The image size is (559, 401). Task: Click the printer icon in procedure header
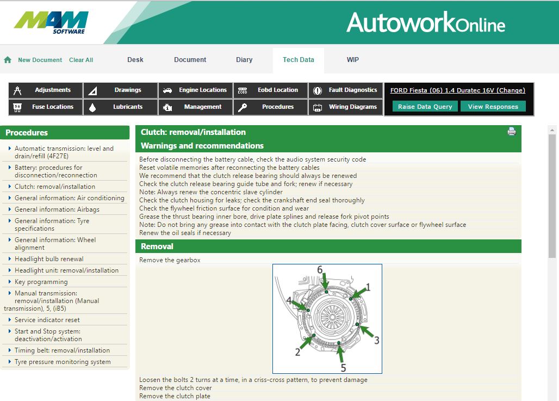click(x=511, y=132)
